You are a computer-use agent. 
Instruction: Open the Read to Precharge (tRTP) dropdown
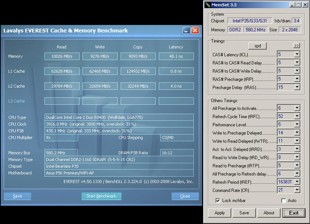(x=297, y=165)
